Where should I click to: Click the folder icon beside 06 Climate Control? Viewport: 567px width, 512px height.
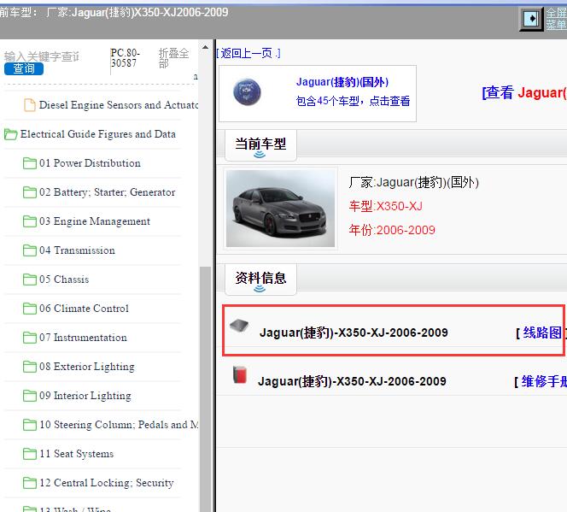pos(30,309)
